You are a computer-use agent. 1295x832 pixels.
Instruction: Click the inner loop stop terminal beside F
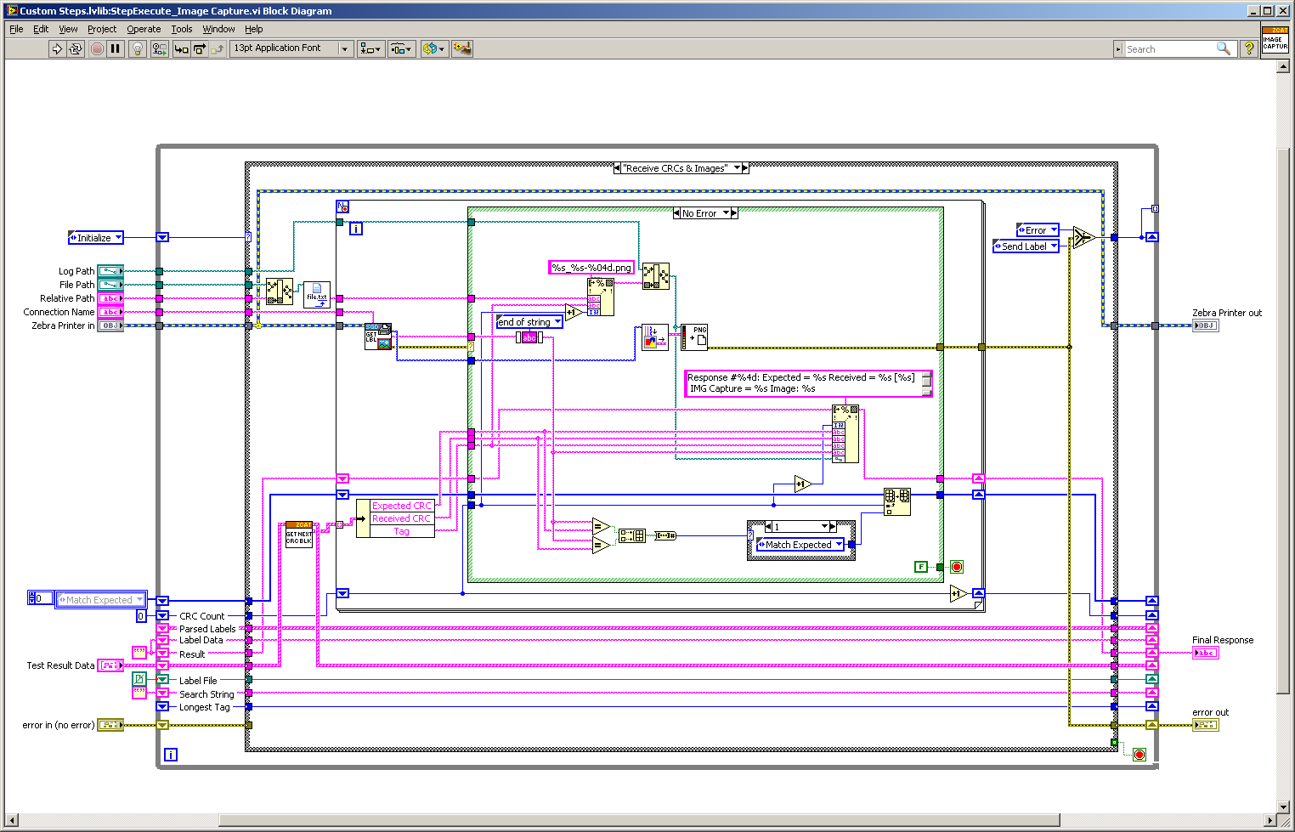(956, 567)
